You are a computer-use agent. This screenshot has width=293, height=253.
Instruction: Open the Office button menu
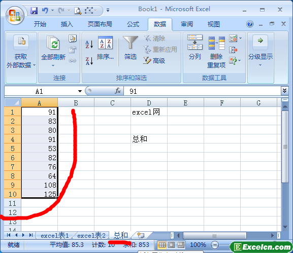15,16
